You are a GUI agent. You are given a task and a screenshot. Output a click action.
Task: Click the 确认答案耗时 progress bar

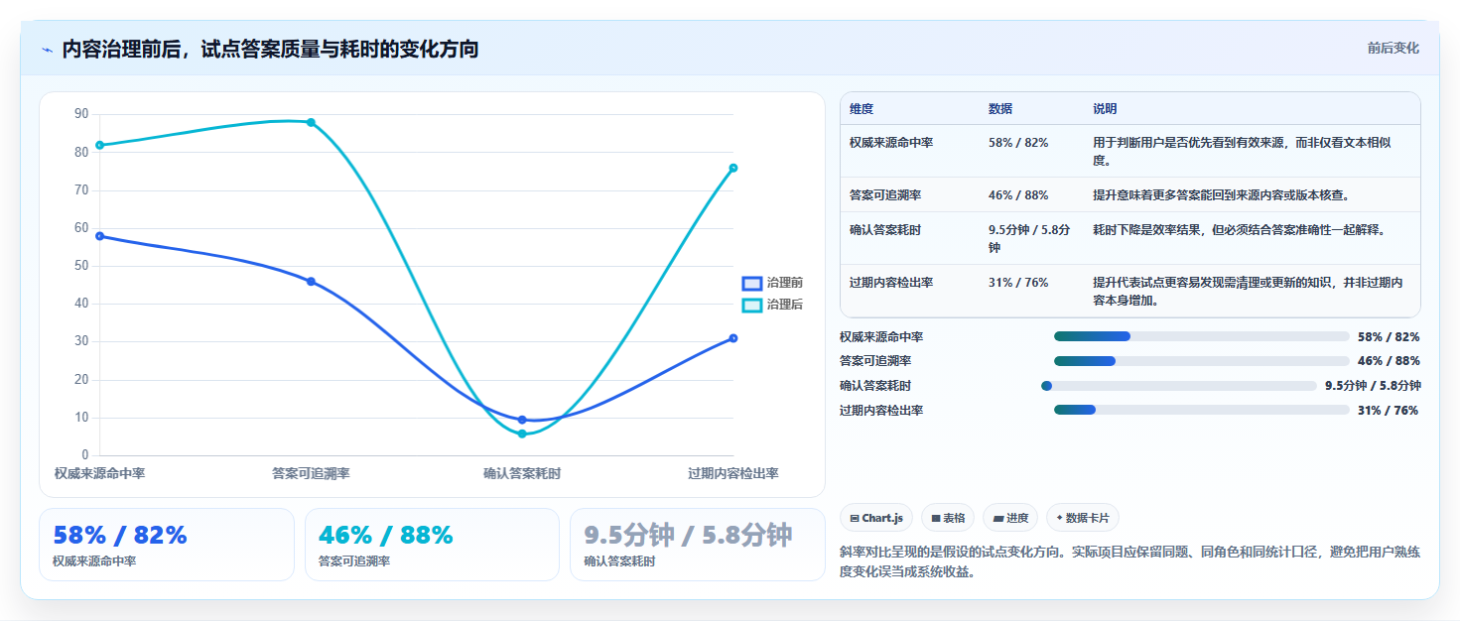tap(1178, 386)
